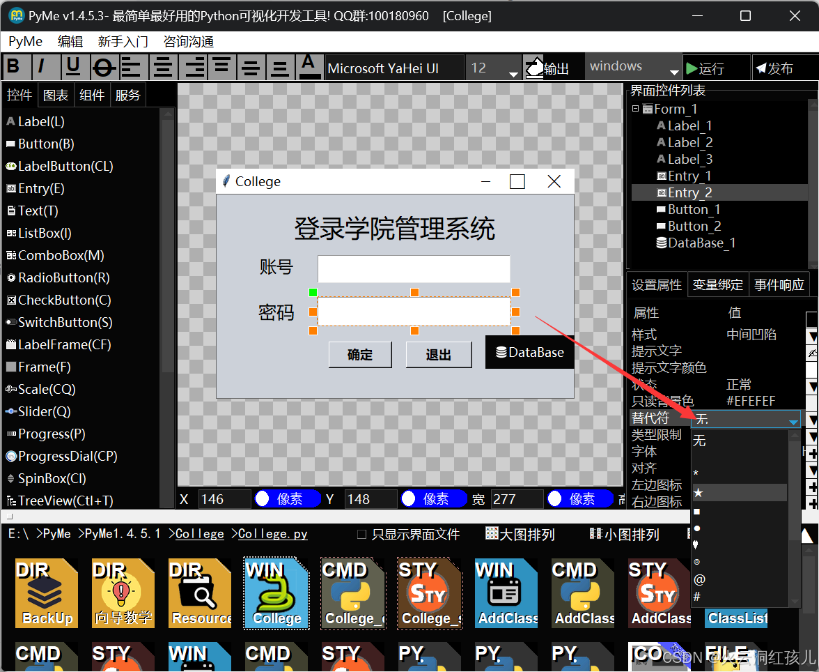Align text to the right
The image size is (819, 672).
coord(192,67)
